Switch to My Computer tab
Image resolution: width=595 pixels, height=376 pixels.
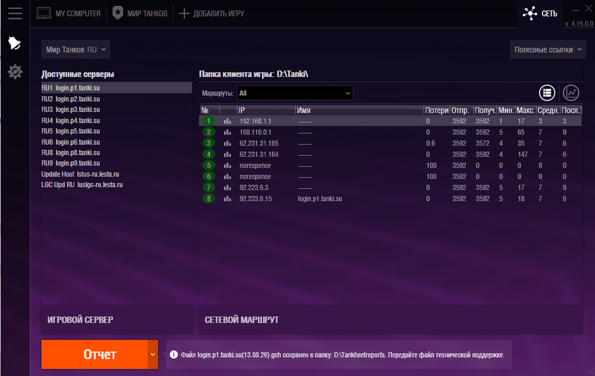[x=68, y=13]
